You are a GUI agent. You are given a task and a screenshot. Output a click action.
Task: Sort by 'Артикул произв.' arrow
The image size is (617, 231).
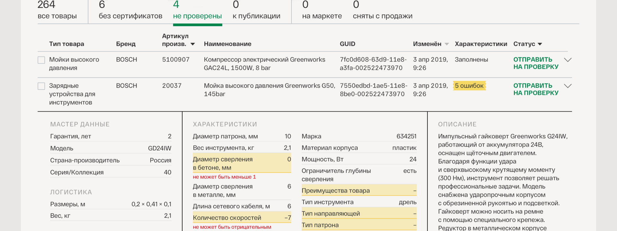pyautogui.click(x=193, y=44)
